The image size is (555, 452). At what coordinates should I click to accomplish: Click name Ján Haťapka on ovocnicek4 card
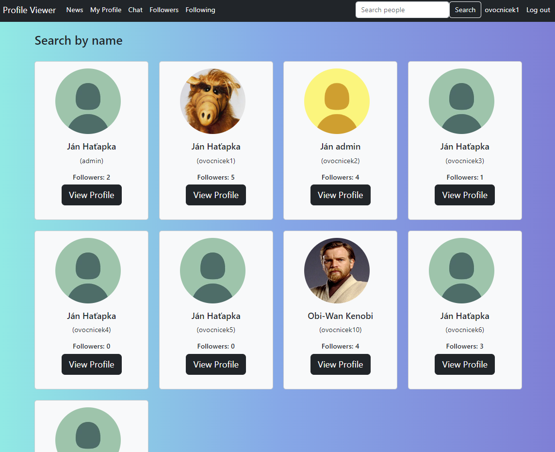(92, 316)
